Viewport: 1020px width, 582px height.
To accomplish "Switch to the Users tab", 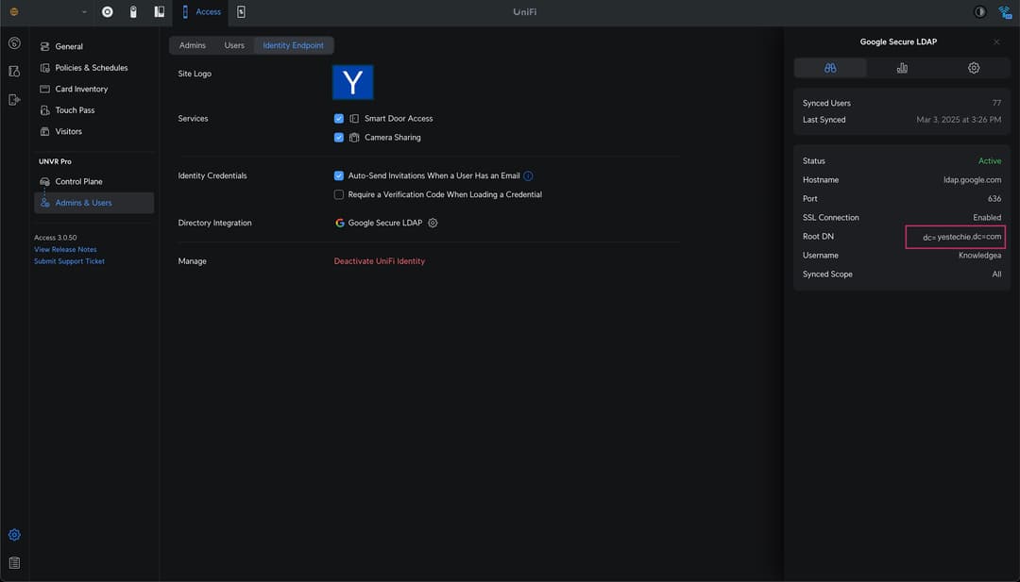I will click(234, 45).
